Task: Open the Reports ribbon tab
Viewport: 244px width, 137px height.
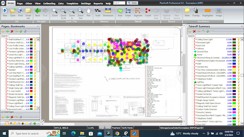Action: [98, 3]
